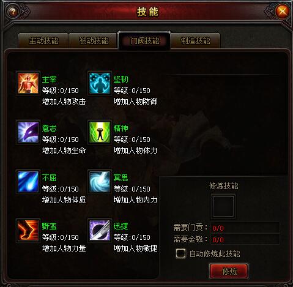Image resolution: width=293 pixels, height=287 pixels.
Task: Select the 坚韧 defense skill icon
Action: 100,83
